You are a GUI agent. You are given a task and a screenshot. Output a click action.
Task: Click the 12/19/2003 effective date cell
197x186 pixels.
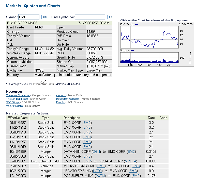coord(18,176)
